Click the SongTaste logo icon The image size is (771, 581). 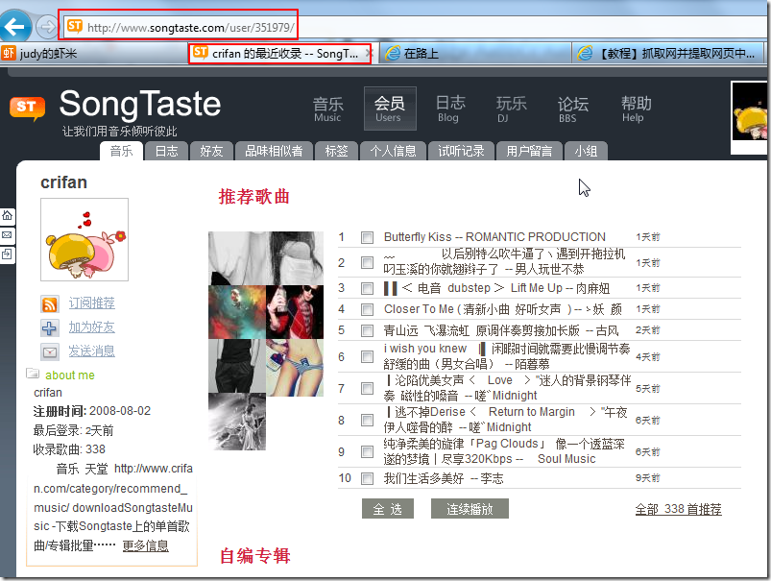28,108
